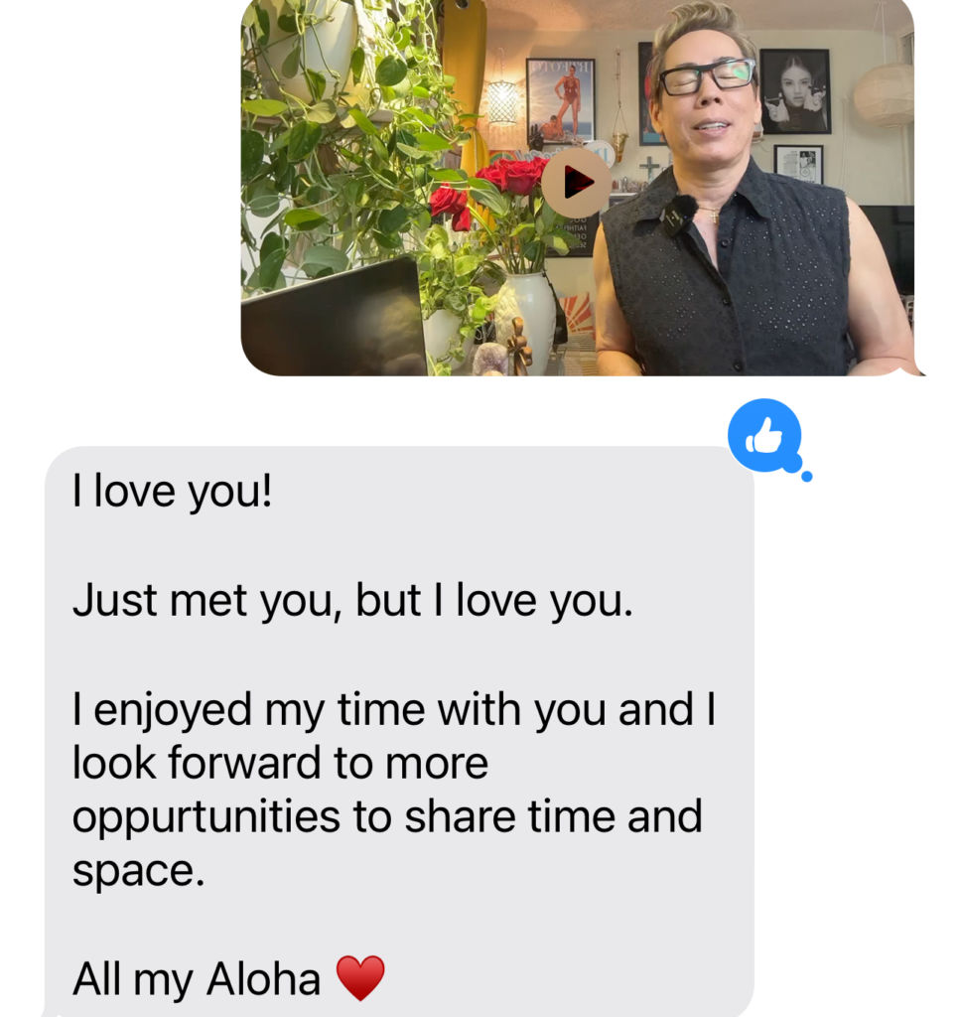Viewport: 959px width, 1017px height.
Task: Play the video message
Action: click(577, 183)
